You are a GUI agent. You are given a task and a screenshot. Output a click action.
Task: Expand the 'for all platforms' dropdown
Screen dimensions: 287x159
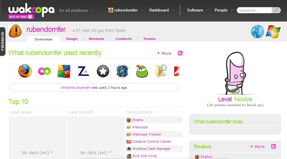pos(77,10)
